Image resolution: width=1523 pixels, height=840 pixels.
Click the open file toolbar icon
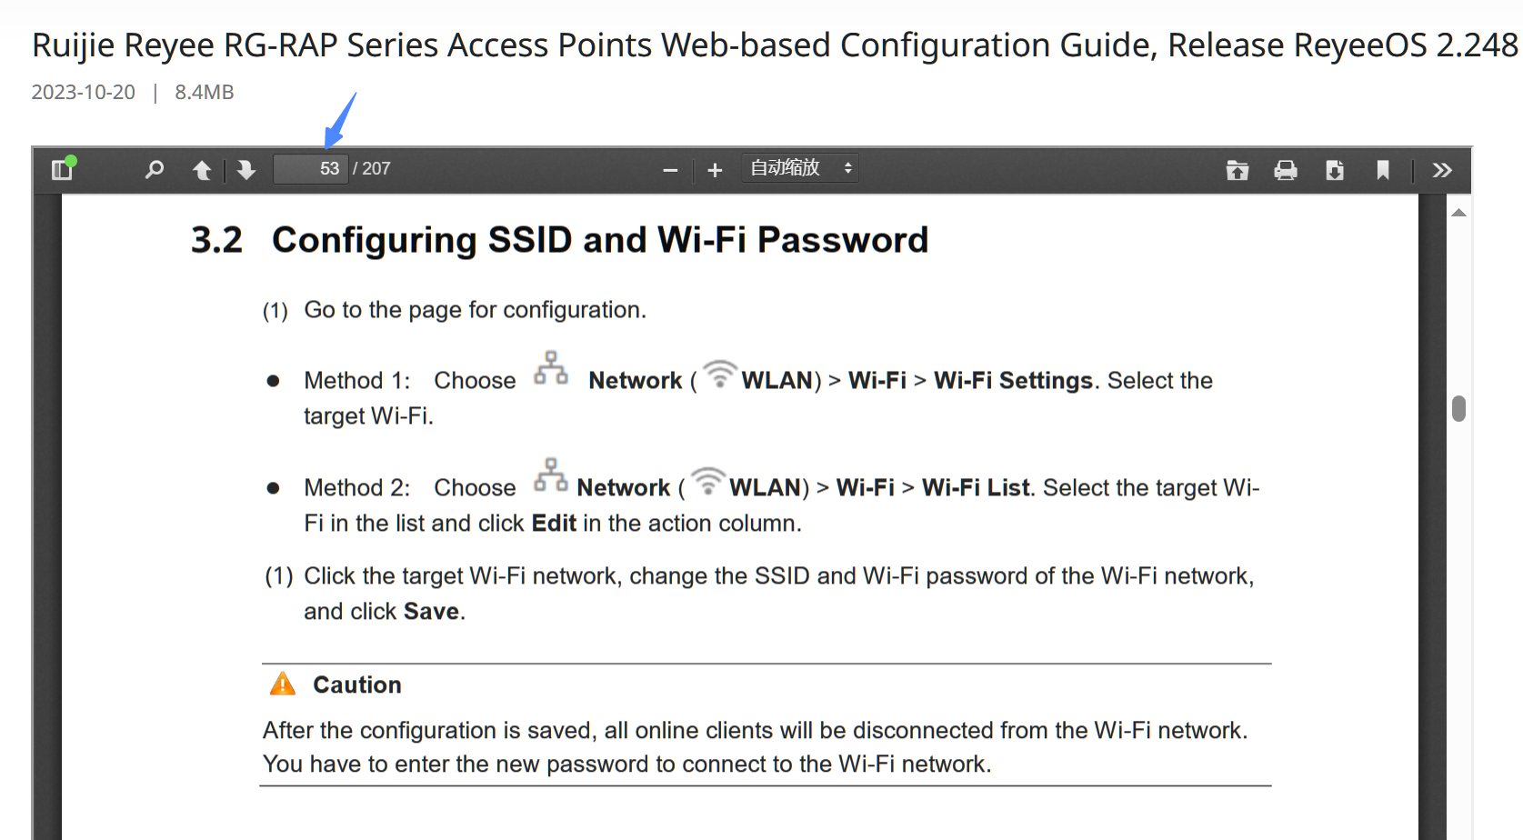coord(1237,170)
